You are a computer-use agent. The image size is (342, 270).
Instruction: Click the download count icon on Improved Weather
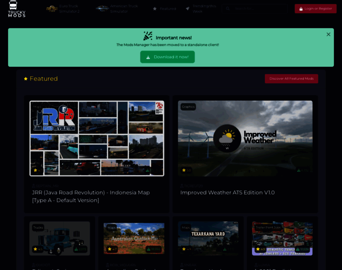coord(299,171)
